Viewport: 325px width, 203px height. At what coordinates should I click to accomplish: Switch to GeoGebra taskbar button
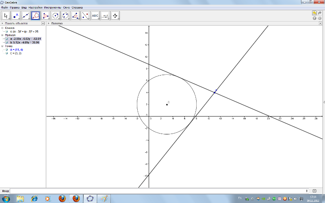90,199
